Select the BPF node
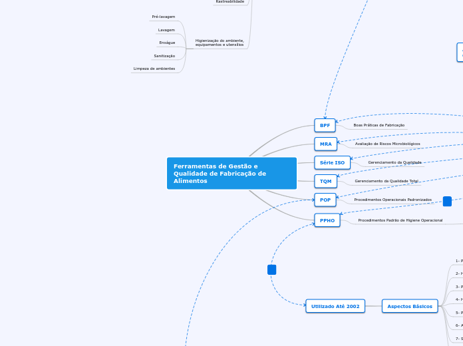The width and height of the screenshot is (463, 346). tap(325, 125)
